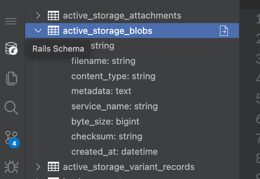Click table icon beside active_storage_attachments
The height and width of the screenshot is (179, 260).
(53, 16)
